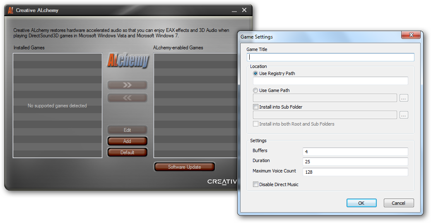The image size is (431, 223).
Task: Tick Disable Direct Music checkbox
Action: click(x=255, y=184)
